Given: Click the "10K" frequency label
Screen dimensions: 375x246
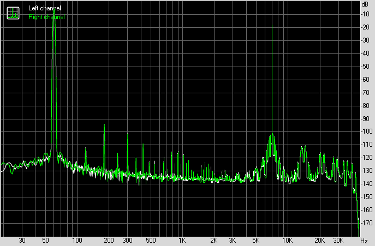Looking at the screenshot, I should coord(287,240).
